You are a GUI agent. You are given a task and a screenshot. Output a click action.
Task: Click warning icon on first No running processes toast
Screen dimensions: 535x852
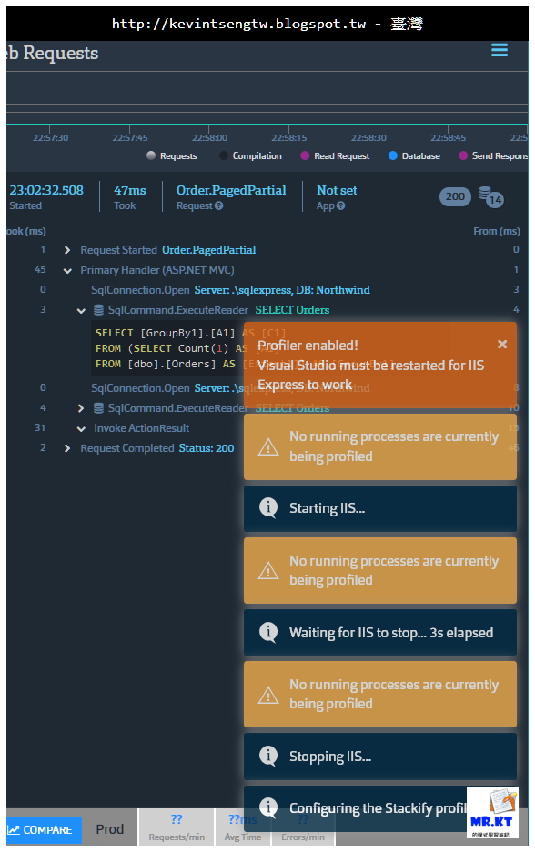tap(268, 447)
